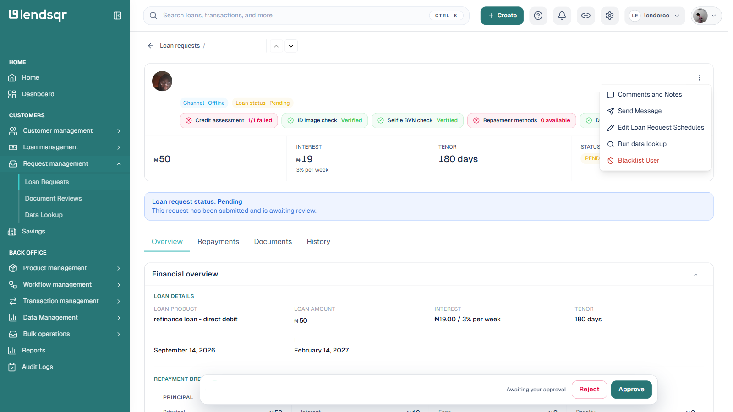Switch to the Repayments tab
This screenshot has width=733, height=412.
(218, 242)
